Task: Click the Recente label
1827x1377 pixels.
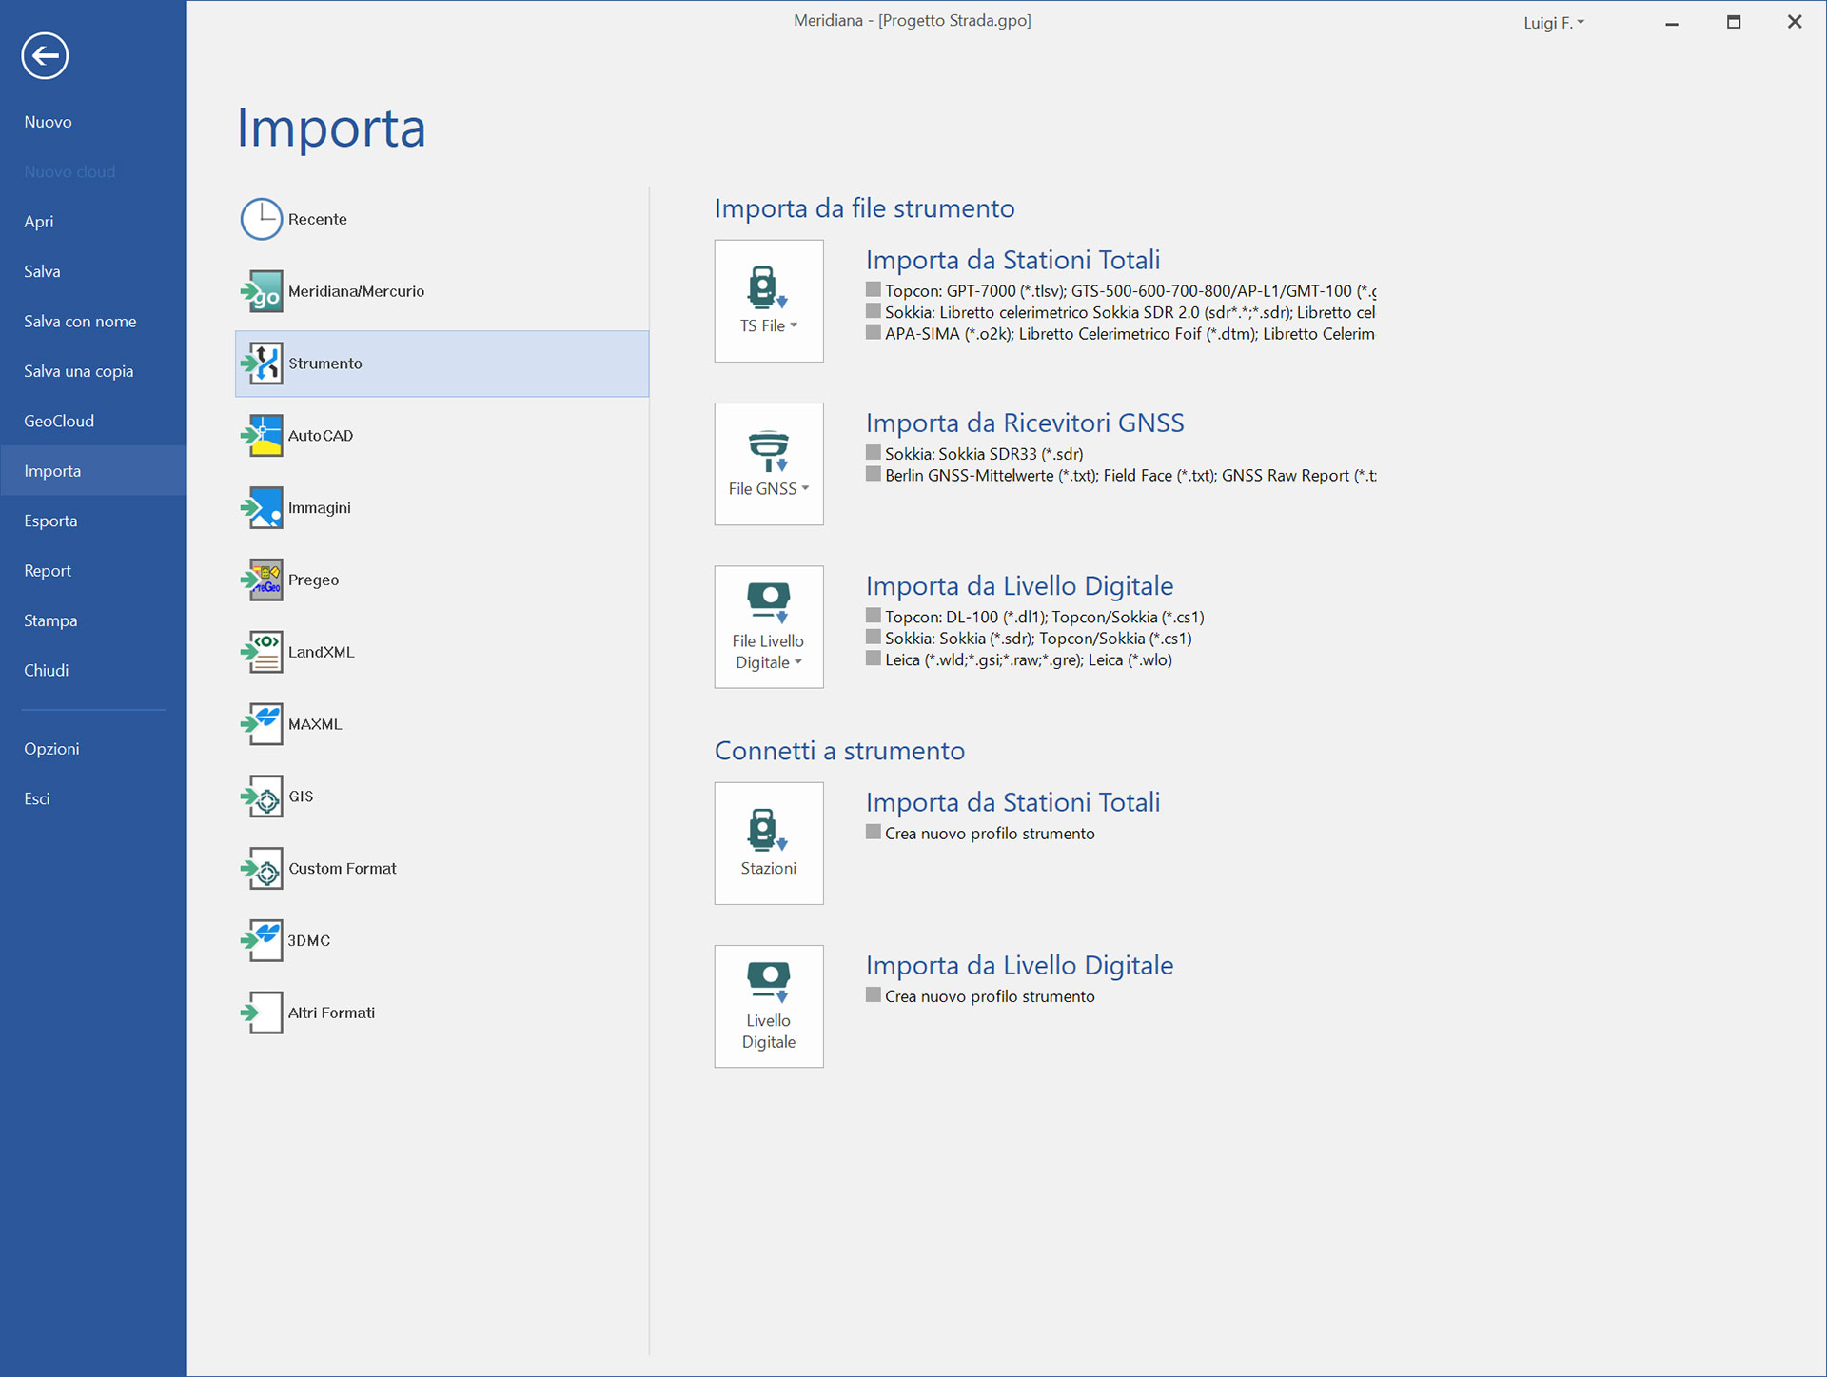Action: [318, 219]
